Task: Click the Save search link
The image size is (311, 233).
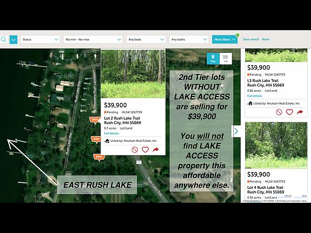Action: point(251,39)
